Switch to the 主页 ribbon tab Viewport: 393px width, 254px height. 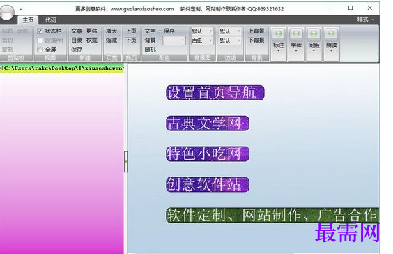(x=28, y=20)
